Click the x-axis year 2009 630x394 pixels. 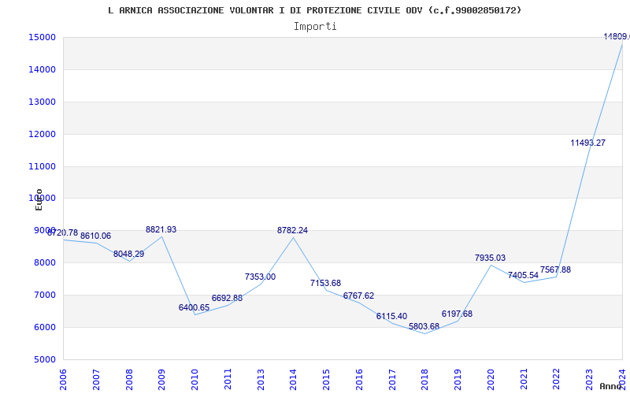pyautogui.click(x=162, y=380)
